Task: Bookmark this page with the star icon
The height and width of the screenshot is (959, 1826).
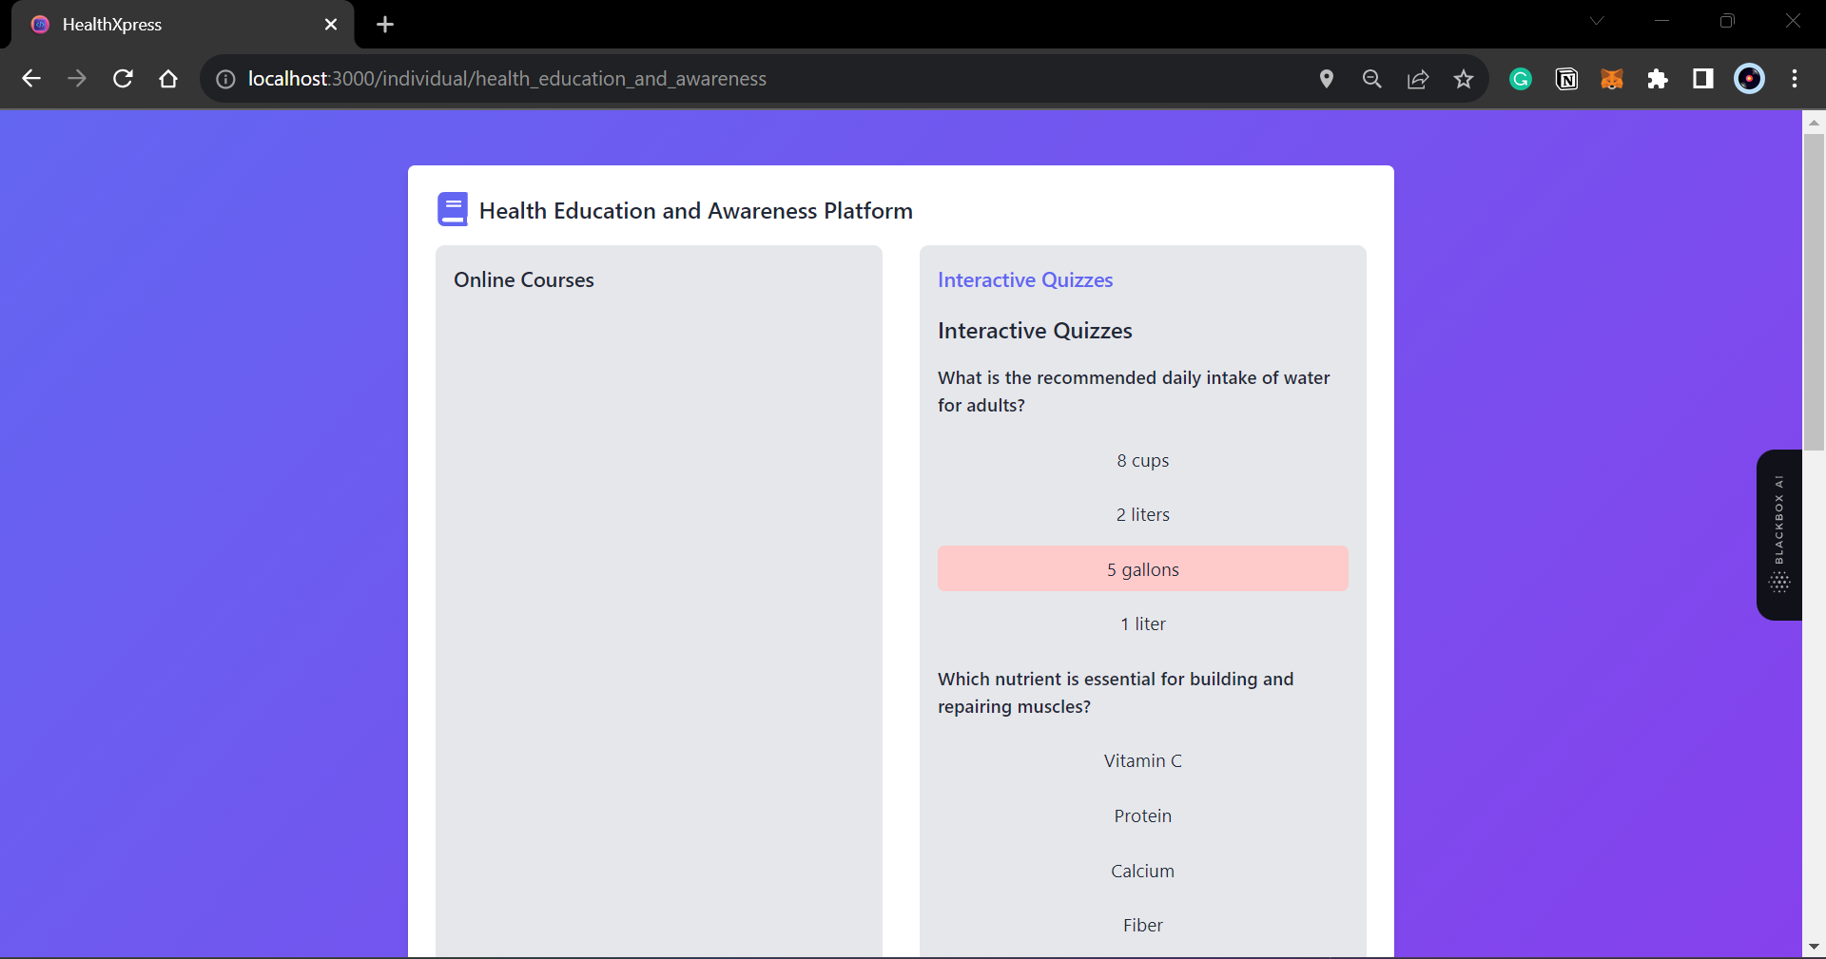Action: pyautogui.click(x=1464, y=79)
